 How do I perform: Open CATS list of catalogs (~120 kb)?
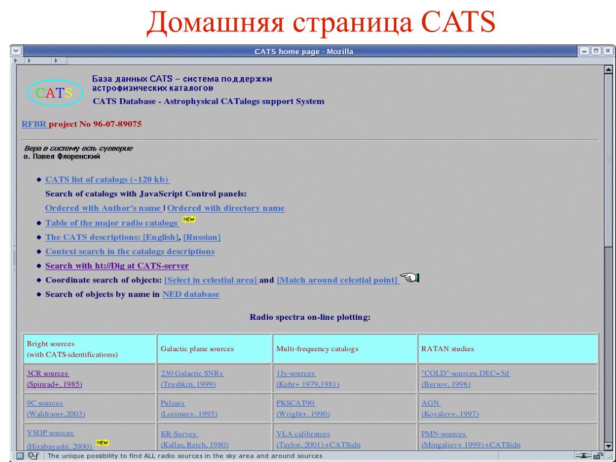(107, 179)
